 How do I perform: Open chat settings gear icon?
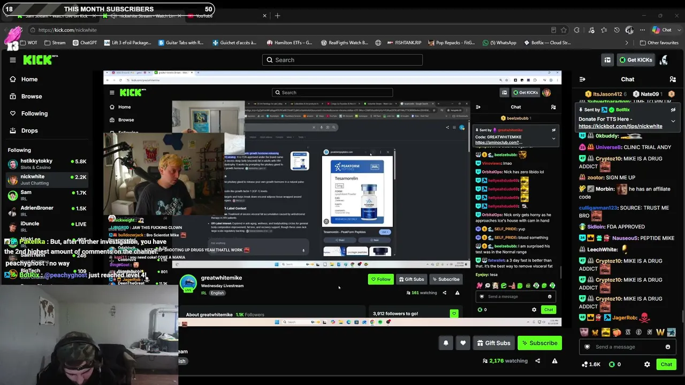tap(647, 365)
